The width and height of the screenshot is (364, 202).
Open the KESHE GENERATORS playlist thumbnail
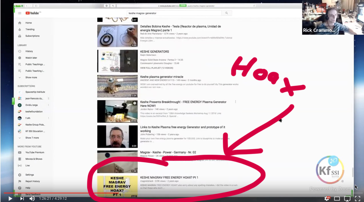117,61
